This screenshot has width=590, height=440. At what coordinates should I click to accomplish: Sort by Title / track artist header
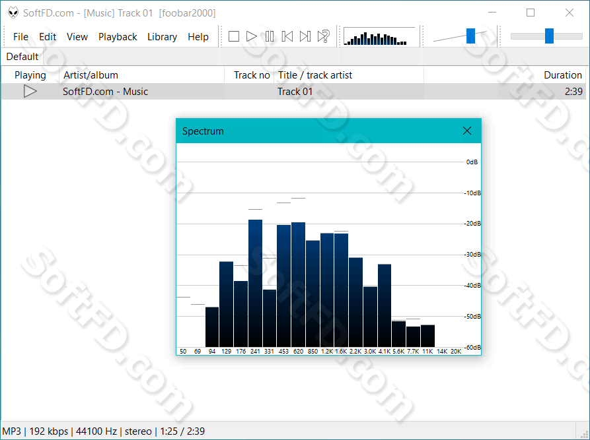pyautogui.click(x=349, y=75)
